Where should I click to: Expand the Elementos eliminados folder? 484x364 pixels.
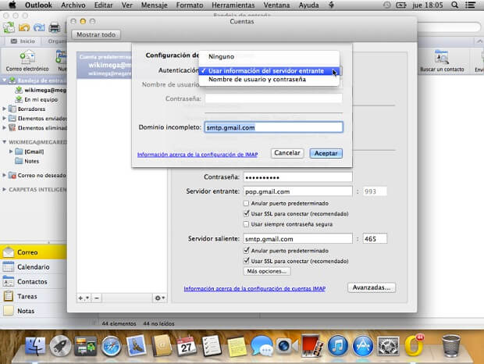5,127
